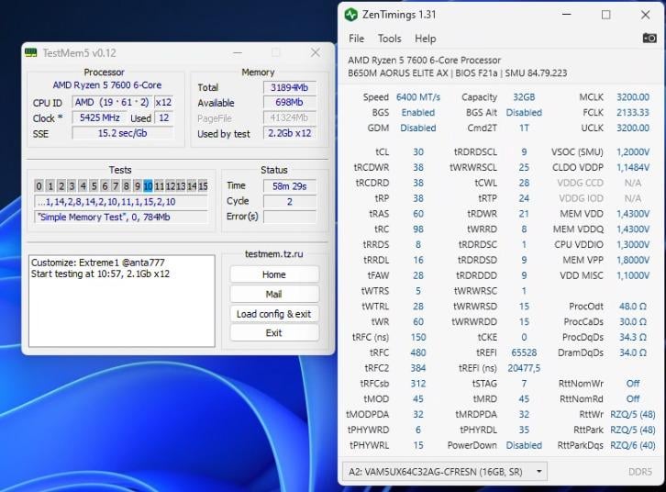Select test box number 15 in Tests

click(x=203, y=185)
